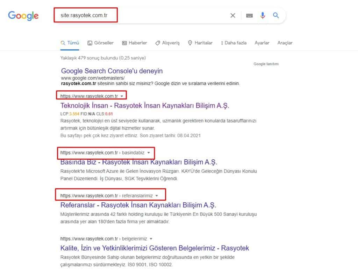Viewport: 358px width, 278px height.
Task: Open the Ayarlar menu
Action: [x=262, y=42]
